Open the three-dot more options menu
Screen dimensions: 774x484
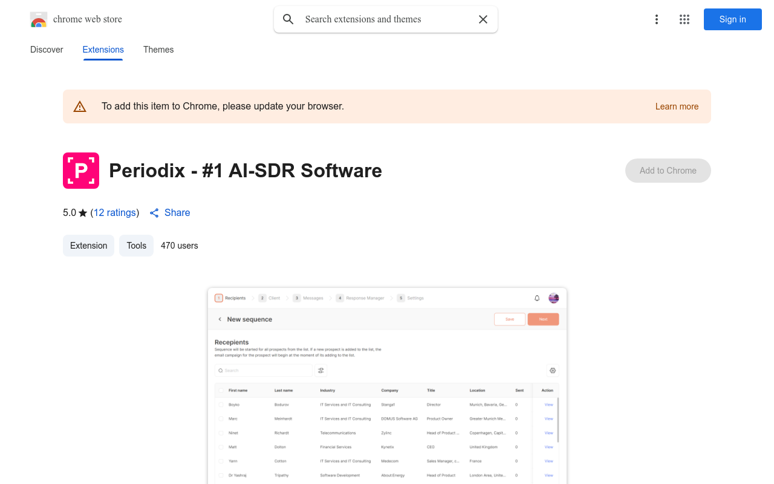pyautogui.click(x=657, y=19)
